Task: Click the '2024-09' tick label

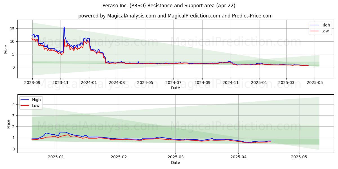Action: click(x=202, y=83)
